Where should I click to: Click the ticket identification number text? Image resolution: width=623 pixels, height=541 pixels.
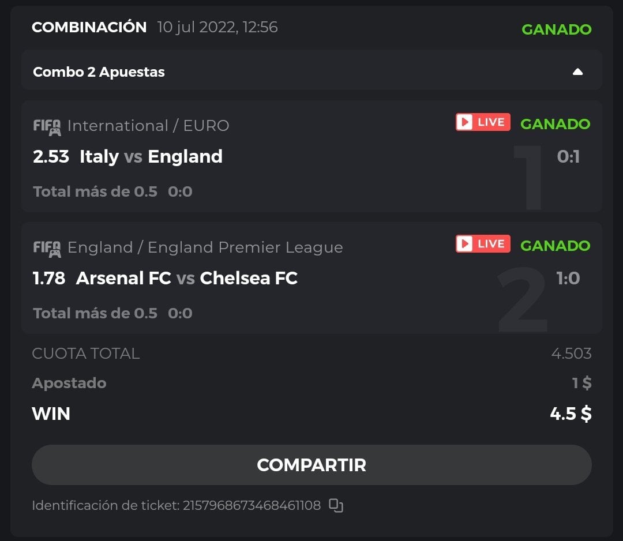point(252,506)
